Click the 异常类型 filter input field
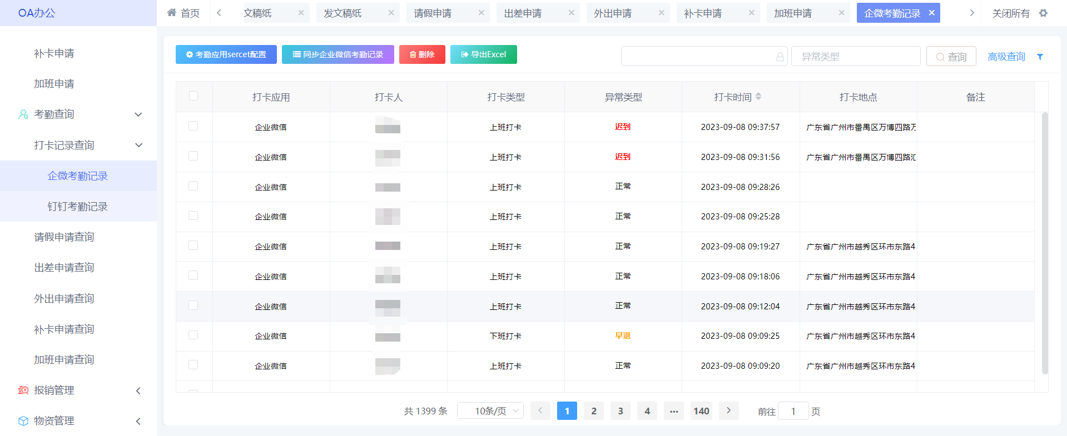Screen dimensions: 1067x436 (x=855, y=57)
